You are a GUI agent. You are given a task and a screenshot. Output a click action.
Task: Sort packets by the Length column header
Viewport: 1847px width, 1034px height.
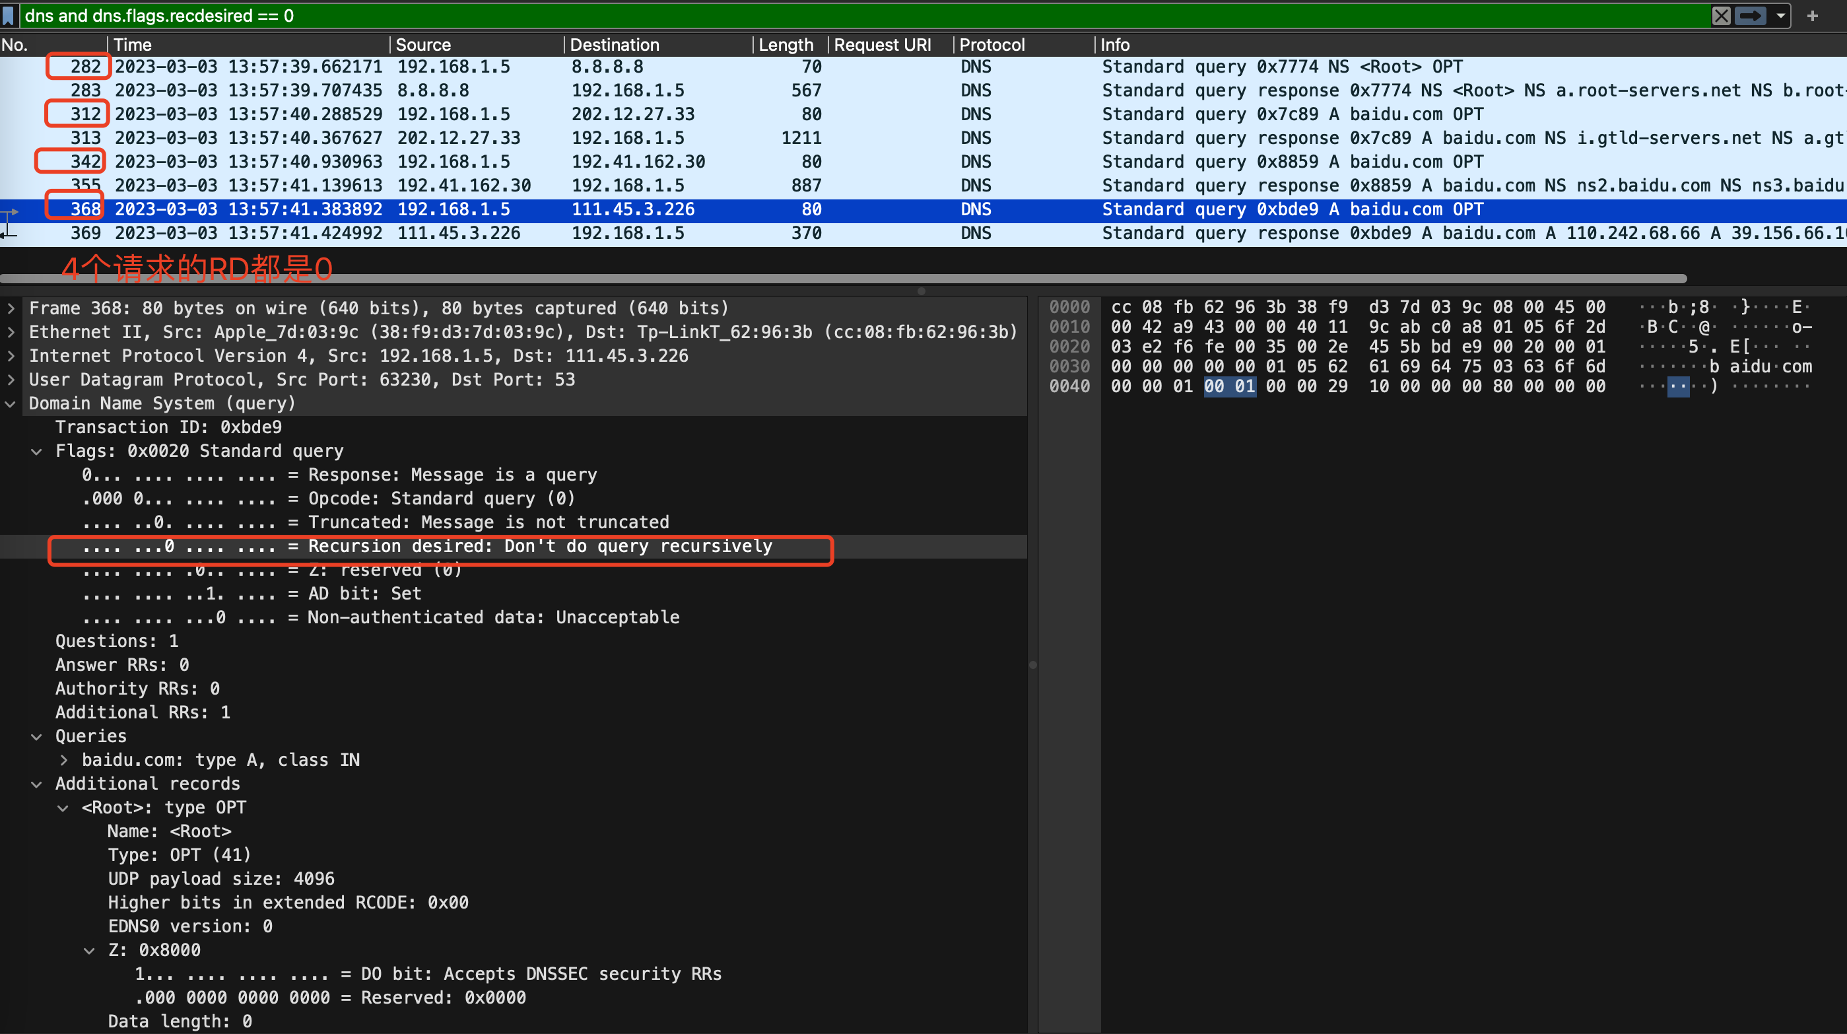790,44
